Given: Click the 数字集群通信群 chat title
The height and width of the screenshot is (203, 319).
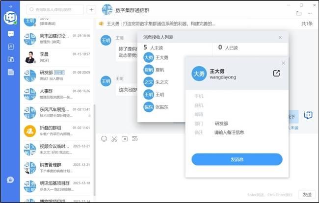Looking at the screenshot, I should pyautogui.click(x=133, y=10).
